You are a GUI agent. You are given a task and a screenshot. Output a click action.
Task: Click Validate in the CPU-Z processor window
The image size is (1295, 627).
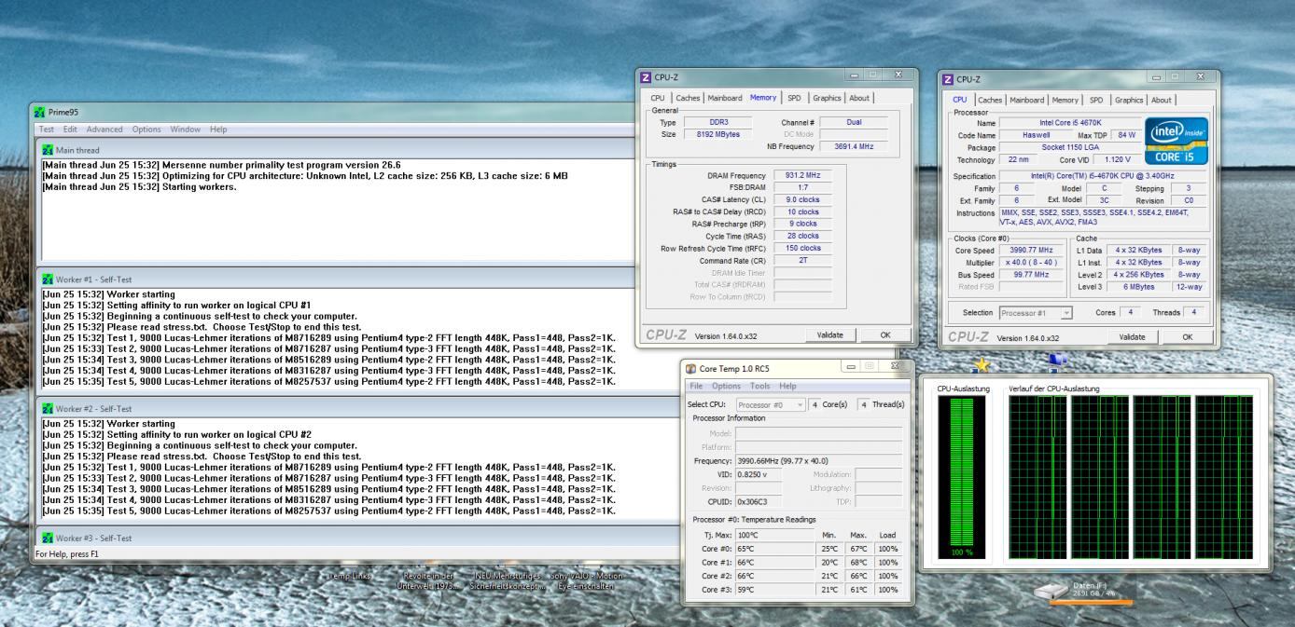point(1133,336)
